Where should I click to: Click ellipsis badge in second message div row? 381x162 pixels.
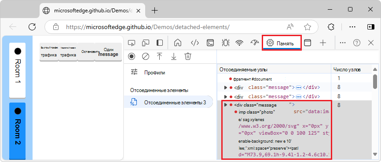tap(298, 96)
